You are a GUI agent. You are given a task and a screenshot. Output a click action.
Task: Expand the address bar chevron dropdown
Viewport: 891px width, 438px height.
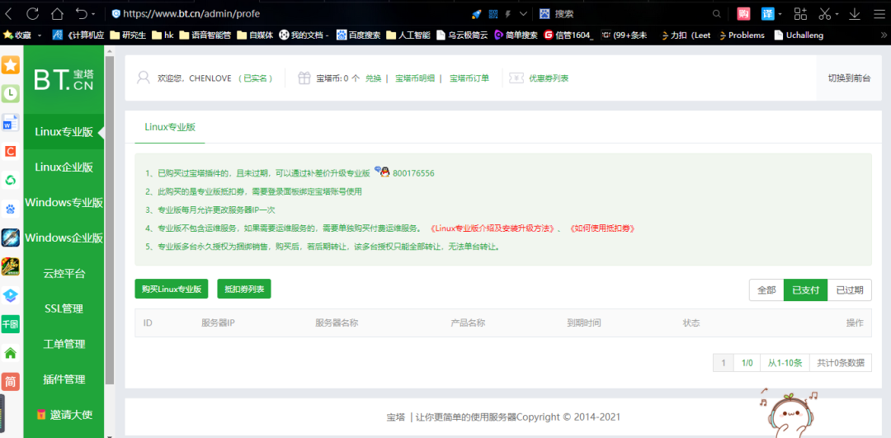pos(523,14)
